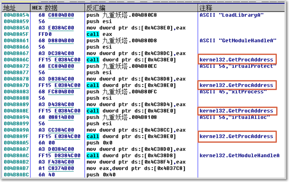Select address 004B8A61
The height and width of the screenshot is (182, 289).
tap(16, 41)
